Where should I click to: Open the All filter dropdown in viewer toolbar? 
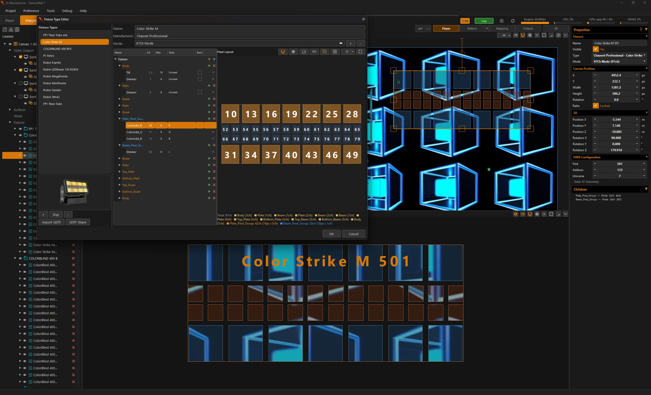[x=504, y=35]
